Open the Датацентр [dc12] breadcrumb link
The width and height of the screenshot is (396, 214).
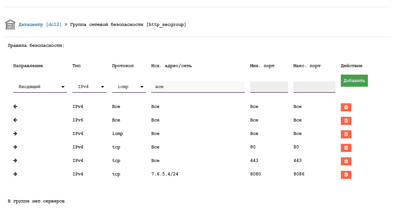(x=40, y=25)
